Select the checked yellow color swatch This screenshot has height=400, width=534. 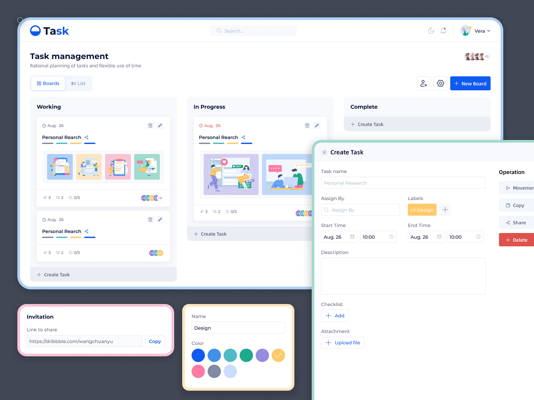[278, 355]
